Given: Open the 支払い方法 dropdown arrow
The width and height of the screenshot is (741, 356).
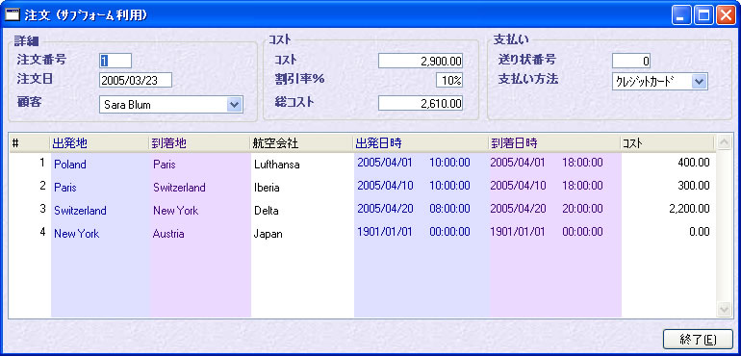Looking at the screenshot, I should pos(700,82).
